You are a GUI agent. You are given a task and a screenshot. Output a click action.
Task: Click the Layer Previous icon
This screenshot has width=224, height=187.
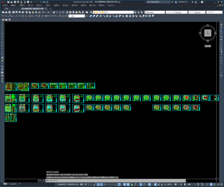pos(138,12)
